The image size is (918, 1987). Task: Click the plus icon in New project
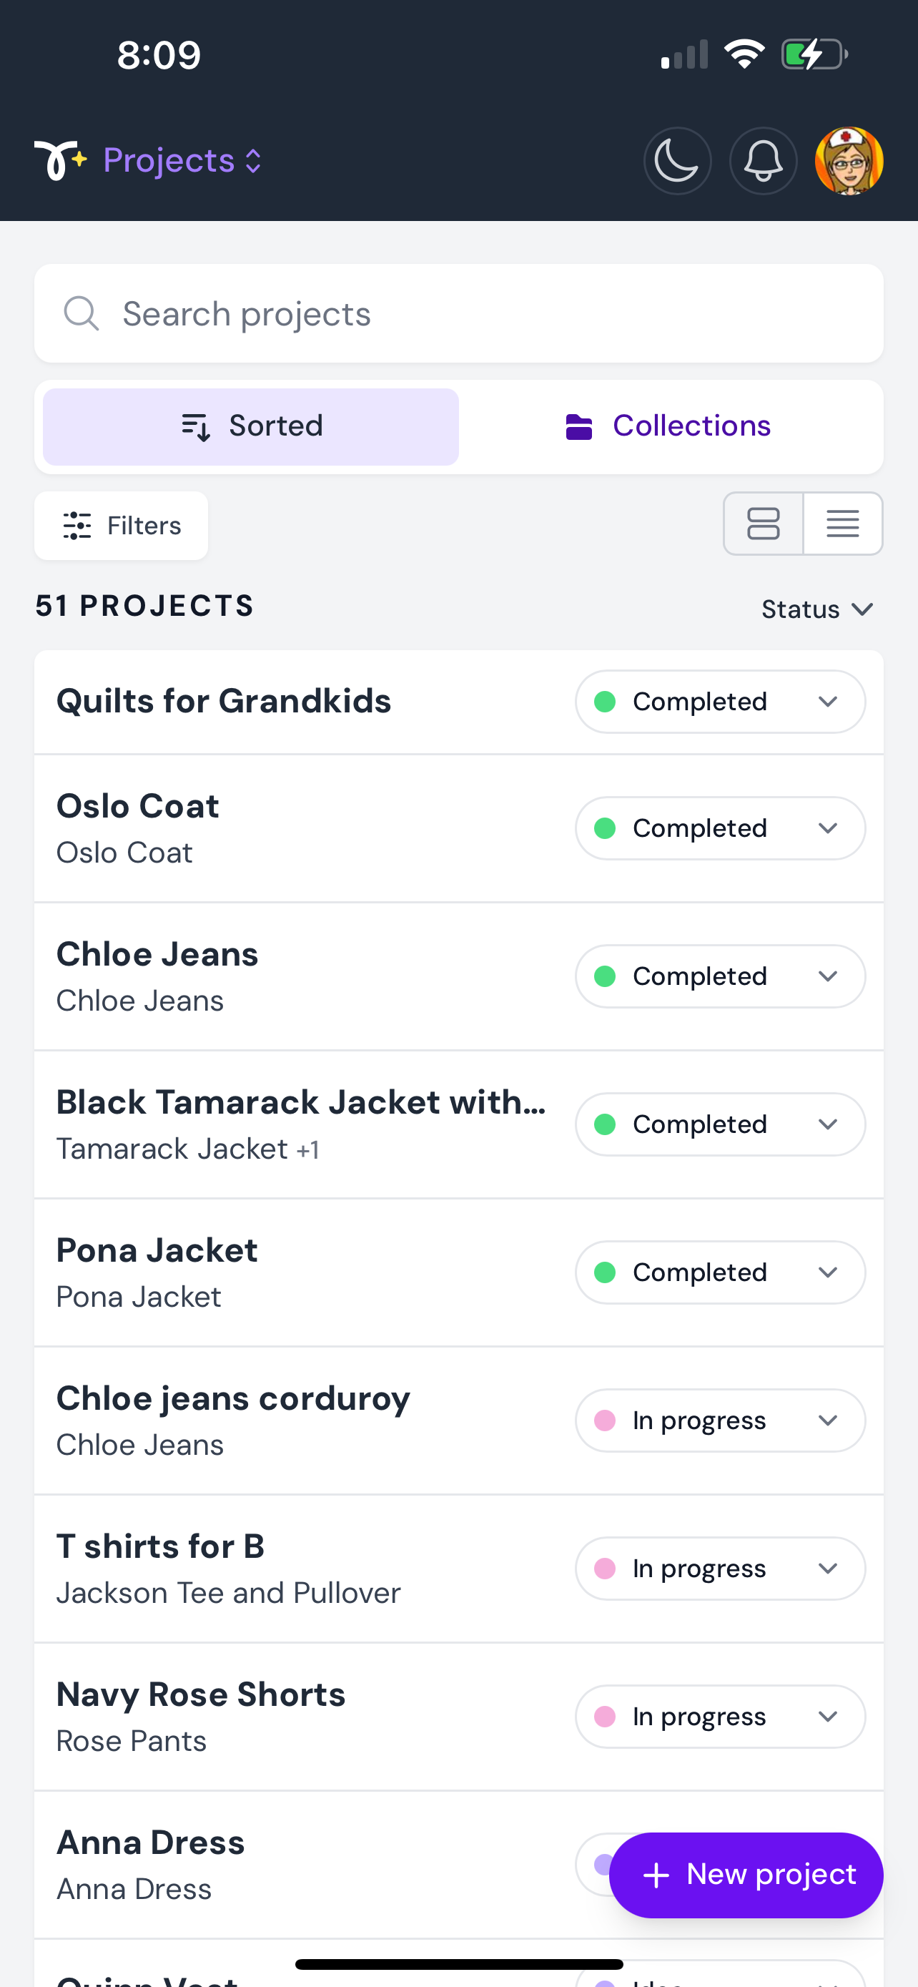(656, 1875)
